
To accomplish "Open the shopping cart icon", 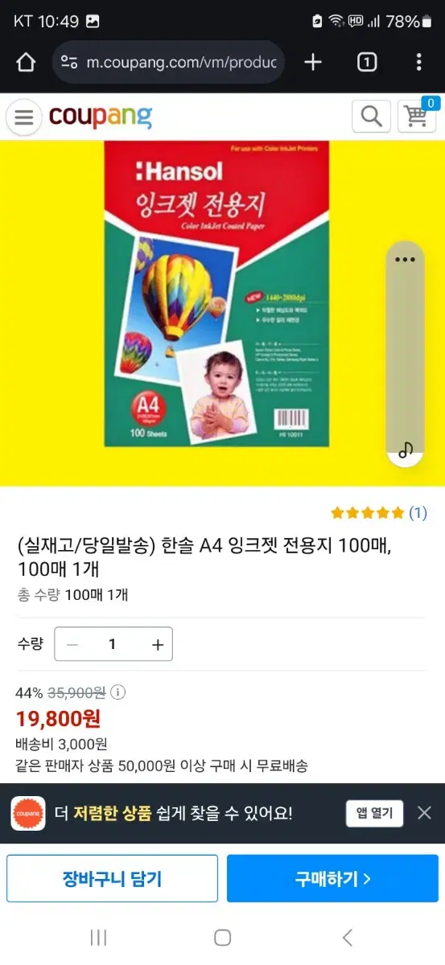I will 417,116.
